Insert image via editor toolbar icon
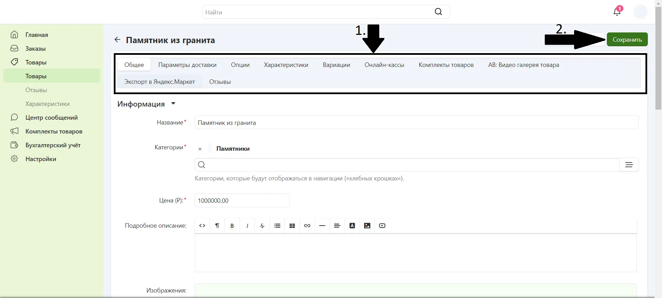The image size is (662, 298). click(x=367, y=226)
